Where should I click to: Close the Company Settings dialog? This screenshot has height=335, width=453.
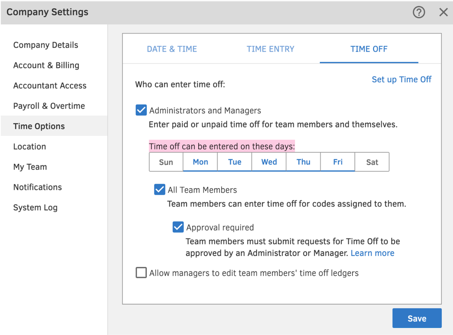point(443,12)
